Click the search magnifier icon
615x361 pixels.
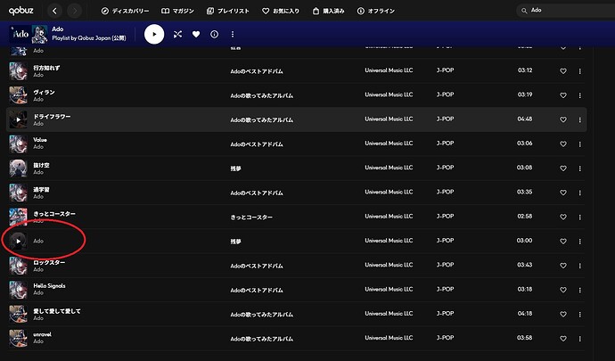524,11
